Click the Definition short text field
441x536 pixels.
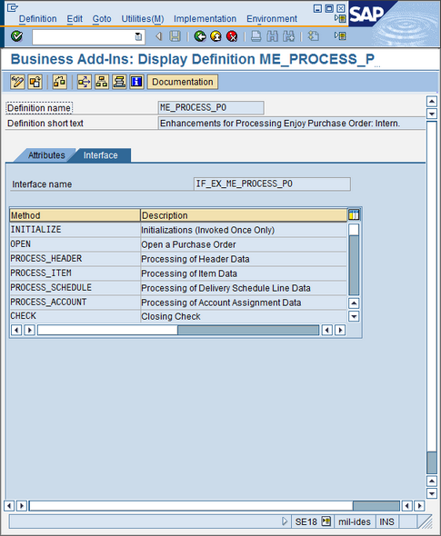(292, 123)
